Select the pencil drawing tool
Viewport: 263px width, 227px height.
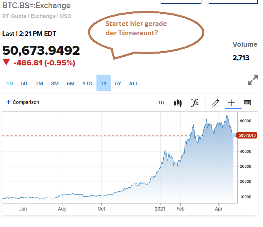(x=215, y=103)
